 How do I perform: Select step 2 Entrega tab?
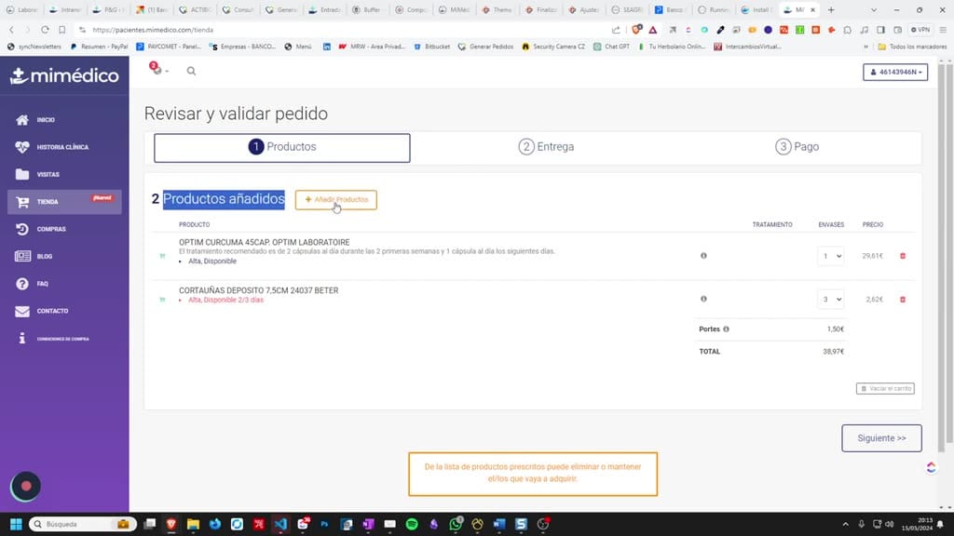click(546, 147)
